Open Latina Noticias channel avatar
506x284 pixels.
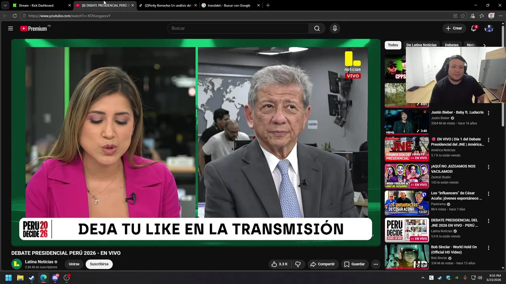(x=17, y=264)
